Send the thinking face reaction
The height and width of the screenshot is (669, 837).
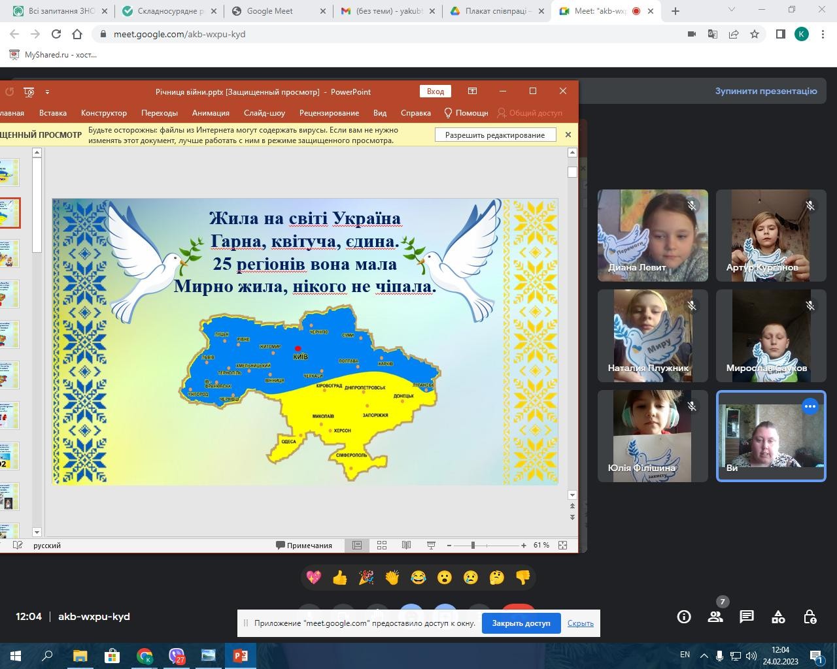pyautogui.click(x=497, y=578)
